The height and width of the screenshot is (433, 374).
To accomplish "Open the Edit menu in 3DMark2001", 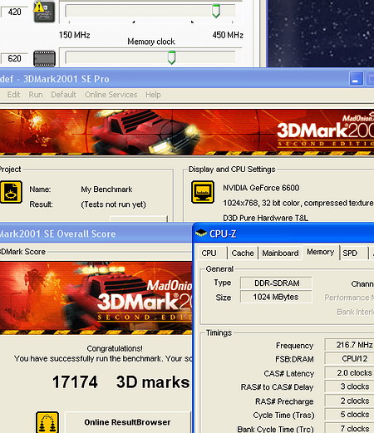I will tap(13, 95).
